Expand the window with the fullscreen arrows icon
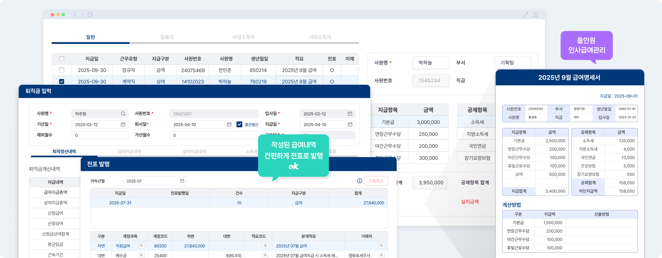The width and height of the screenshot is (662, 258). tap(526, 15)
